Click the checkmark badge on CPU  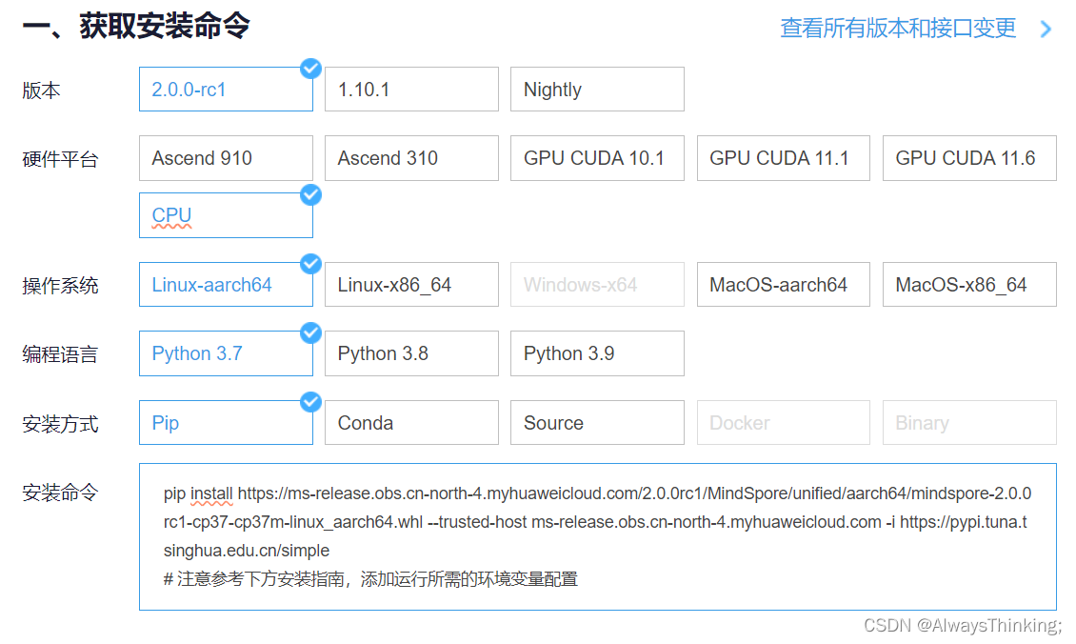point(310,194)
